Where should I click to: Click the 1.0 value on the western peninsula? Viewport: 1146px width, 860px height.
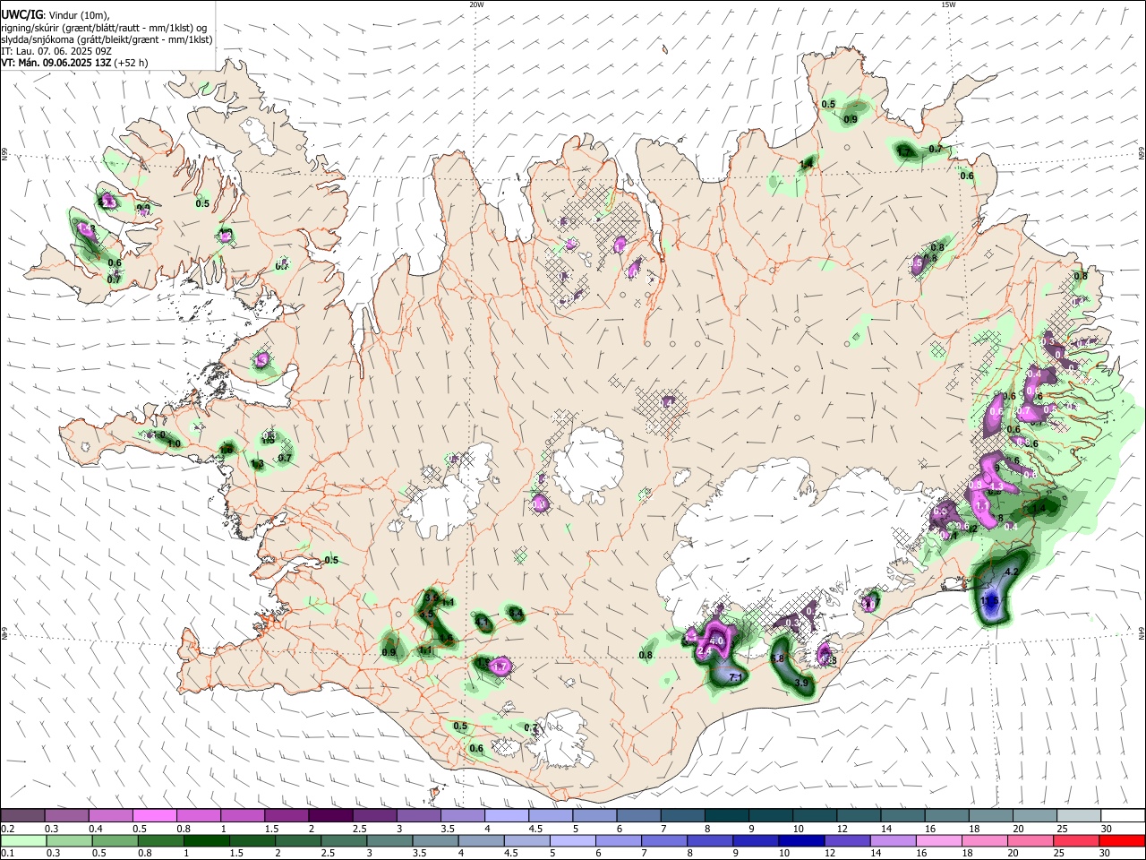(174, 443)
